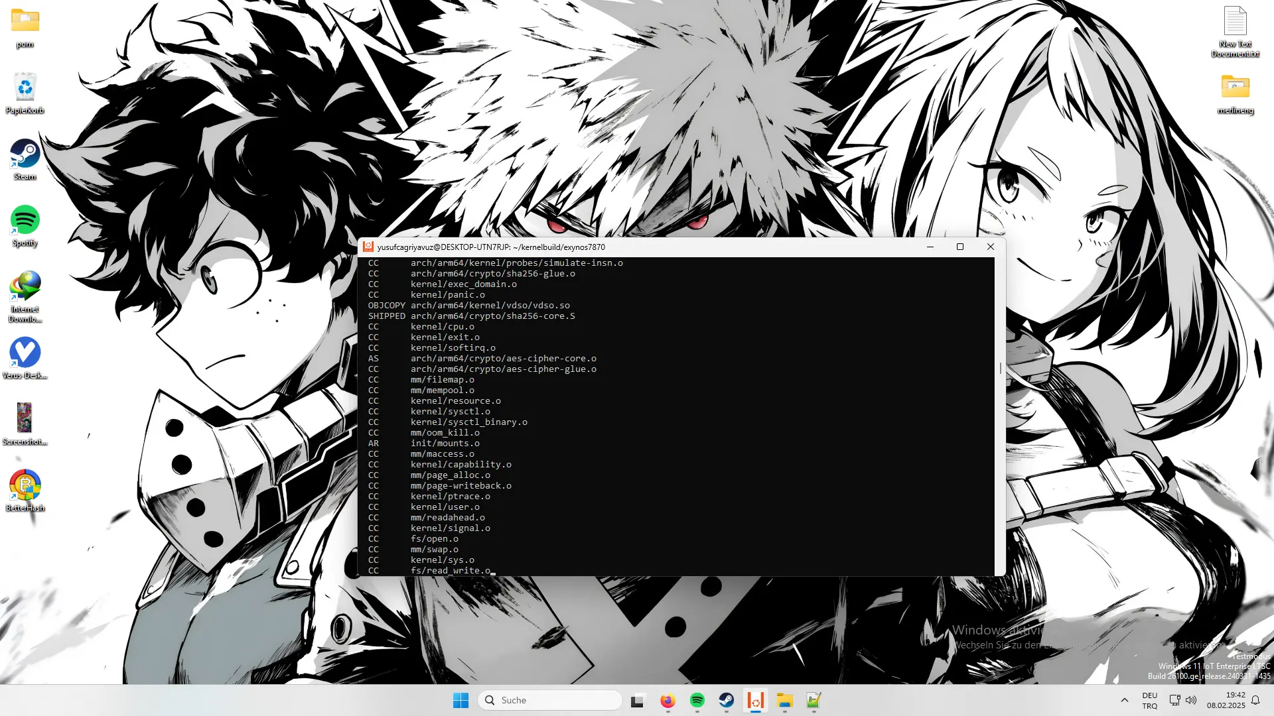The height and width of the screenshot is (716, 1274).
Task: Close the kernelbuild terminal window
Action: tap(991, 247)
